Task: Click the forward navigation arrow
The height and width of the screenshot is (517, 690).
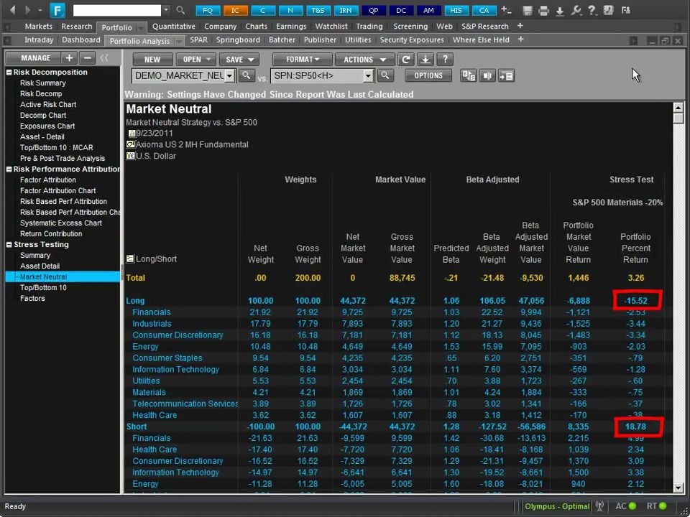Action: point(28,9)
